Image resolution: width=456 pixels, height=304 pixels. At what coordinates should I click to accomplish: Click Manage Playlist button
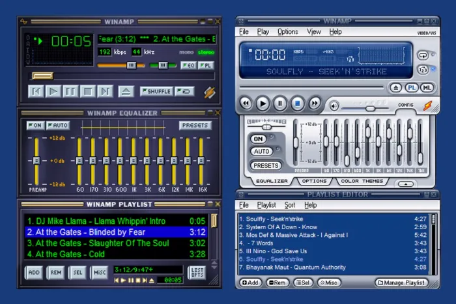point(402,283)
